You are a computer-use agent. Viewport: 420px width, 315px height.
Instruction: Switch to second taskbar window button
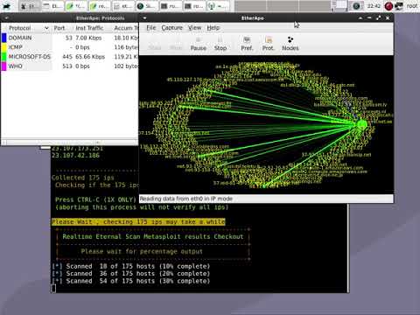52,6
